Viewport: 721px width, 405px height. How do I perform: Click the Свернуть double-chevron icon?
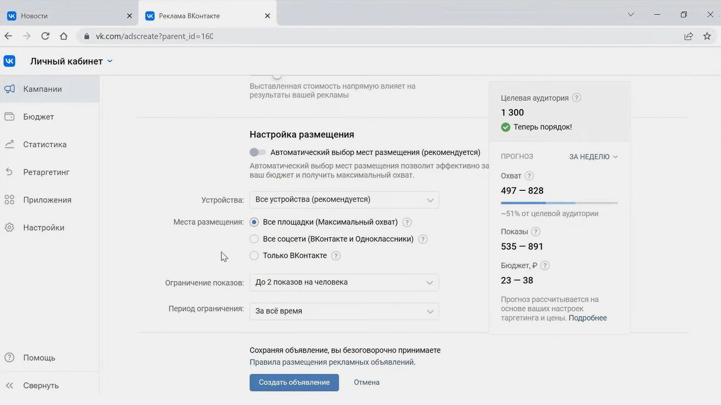(9, 385)
